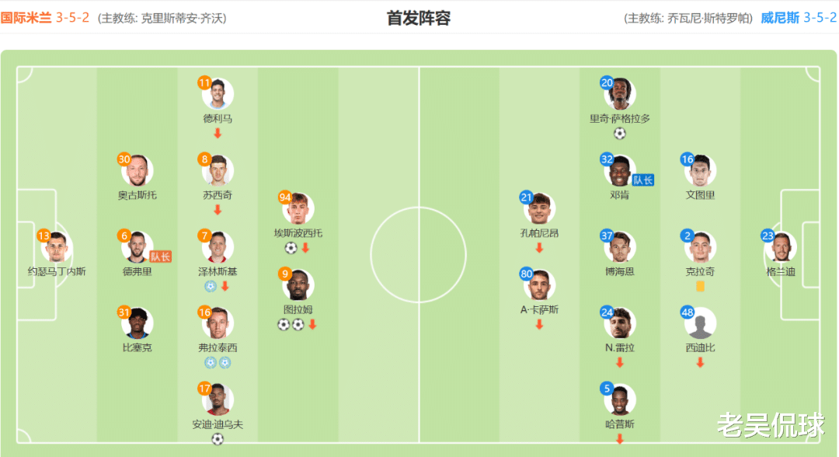Click the goal icon under 里奇·萨格拉多
The image size is (839, 457).
coord(619,134)
